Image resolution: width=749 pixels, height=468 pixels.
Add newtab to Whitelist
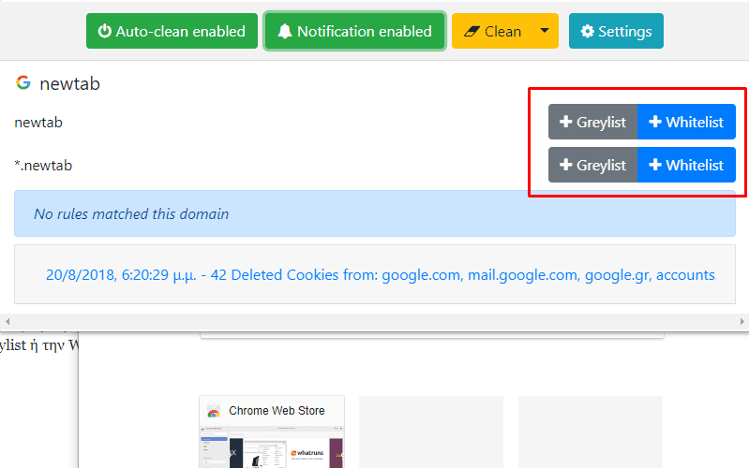(x=686, y=122)
